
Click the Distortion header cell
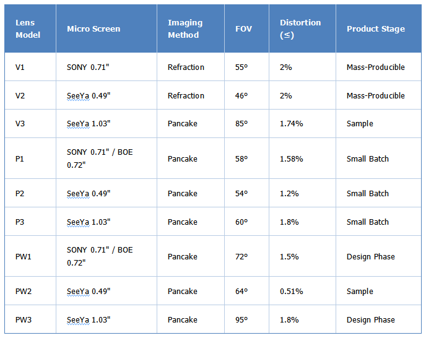pos(302,28)
